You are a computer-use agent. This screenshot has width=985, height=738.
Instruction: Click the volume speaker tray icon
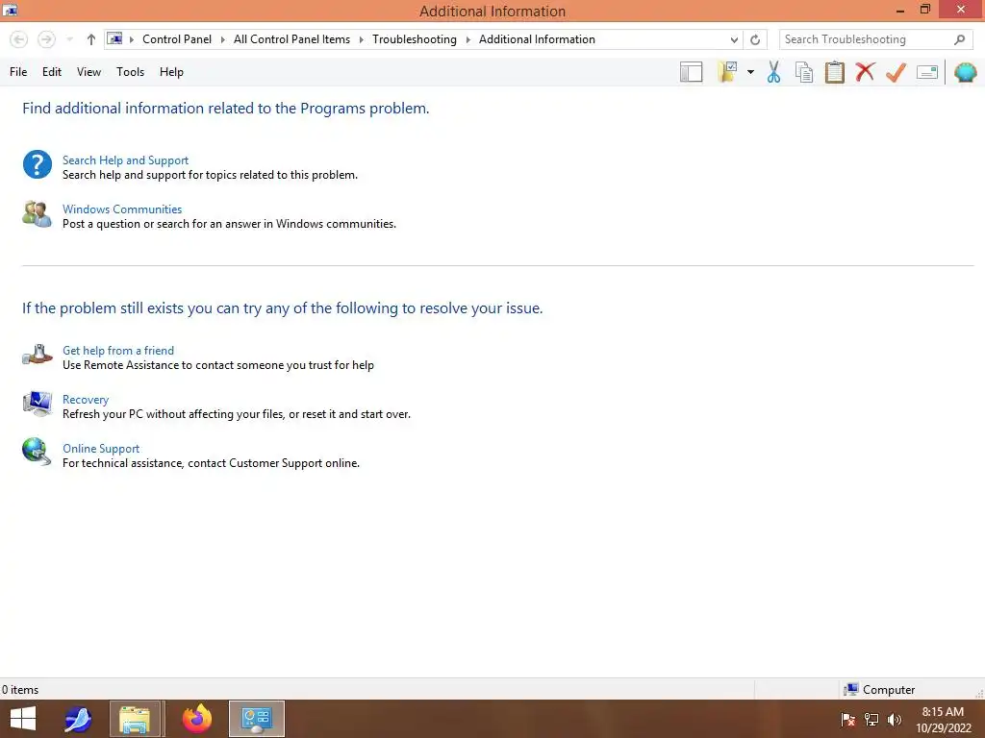coord(895,720)
